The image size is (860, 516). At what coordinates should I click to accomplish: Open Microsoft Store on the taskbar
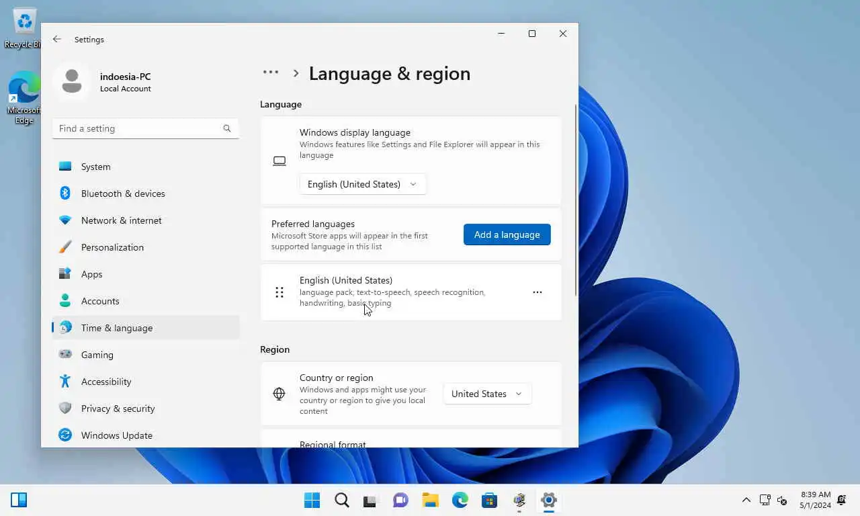[x=490, y=500]
